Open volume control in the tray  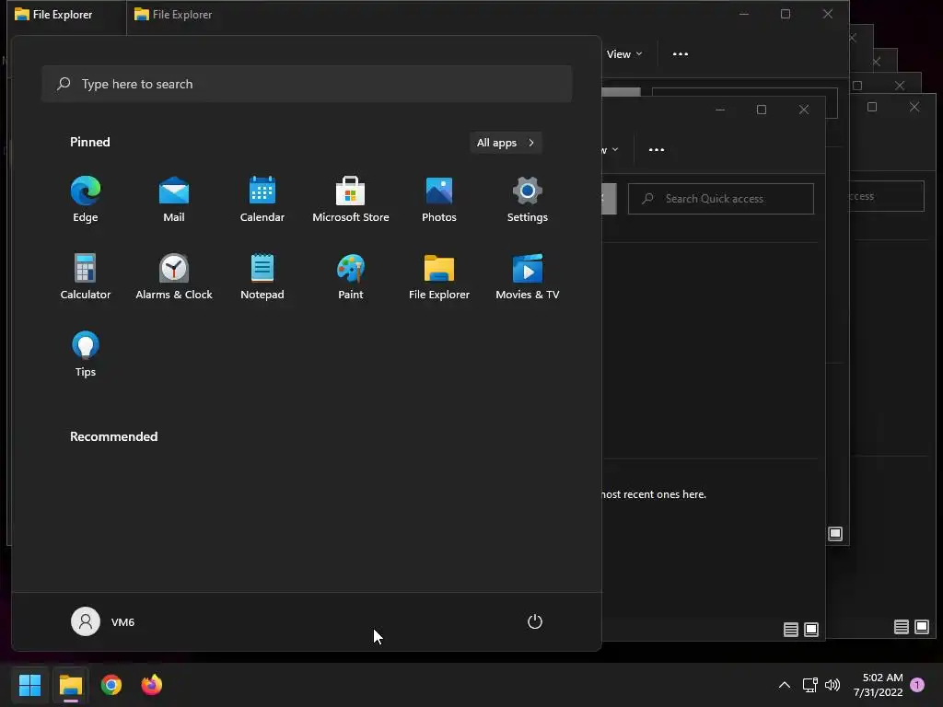pyautogui.click(x=832, y=685)
